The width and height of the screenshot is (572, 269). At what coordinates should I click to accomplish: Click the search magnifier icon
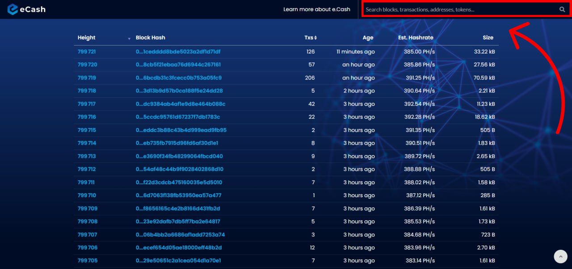(x=562, y=9)
